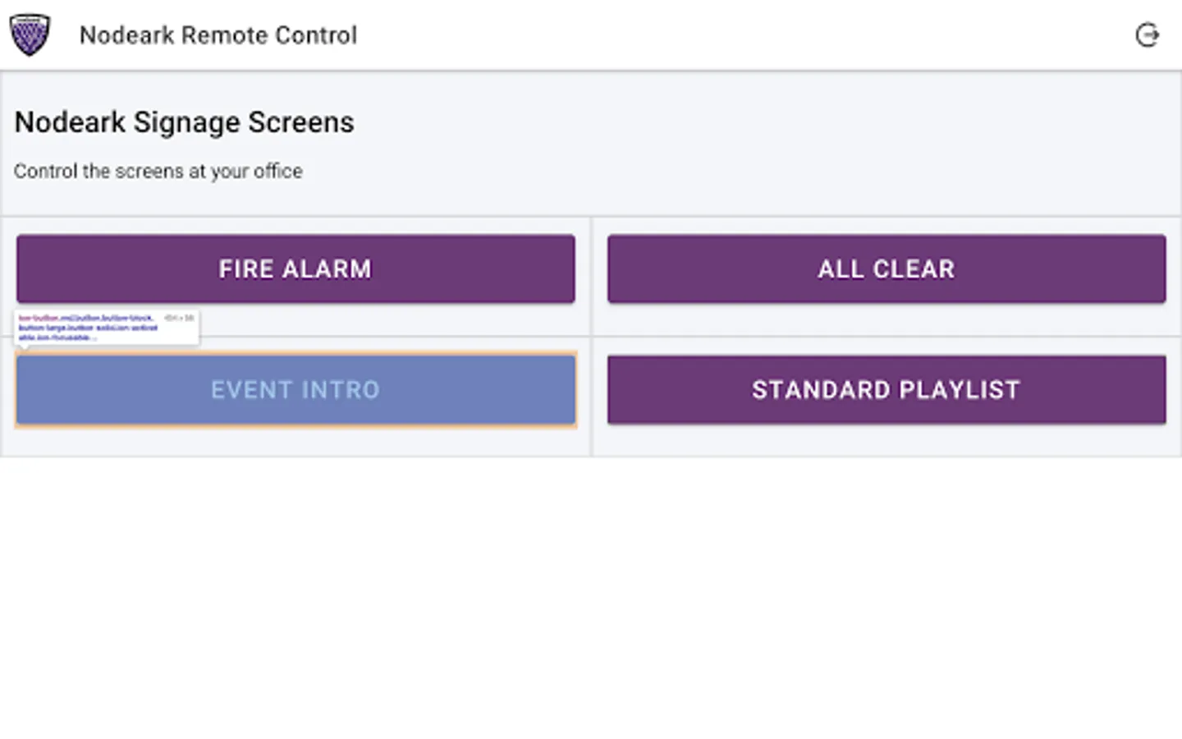
Task: Click the word "FIRE" on the alarm button
Action: pos(245,269)
